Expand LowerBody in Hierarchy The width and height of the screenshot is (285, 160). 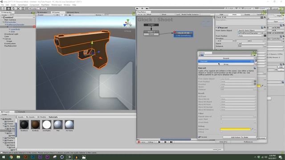9,29
